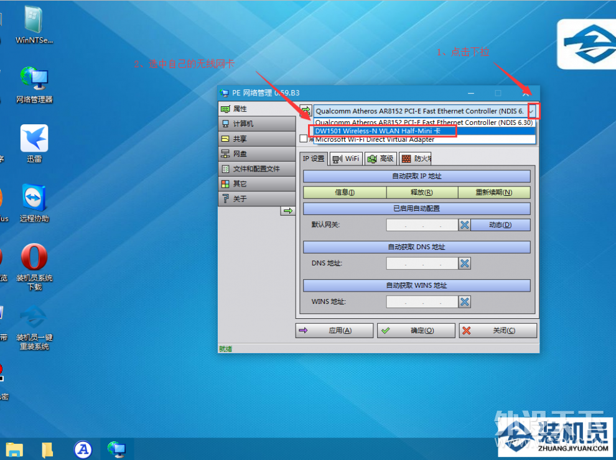This screenshot has width=616, height=460.
Task: Open the 网络管理器 desktop icon
Action: pyautogui.click(x=34, y=85)
